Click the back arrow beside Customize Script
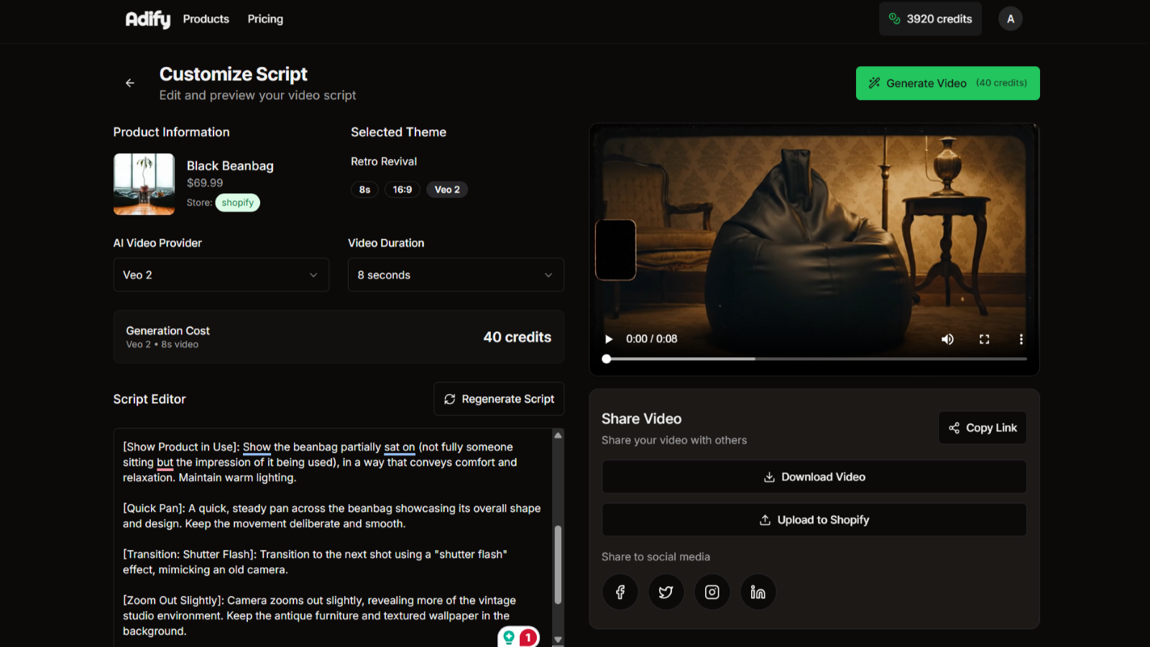The image size is (1150, 647). coord(130,83)
